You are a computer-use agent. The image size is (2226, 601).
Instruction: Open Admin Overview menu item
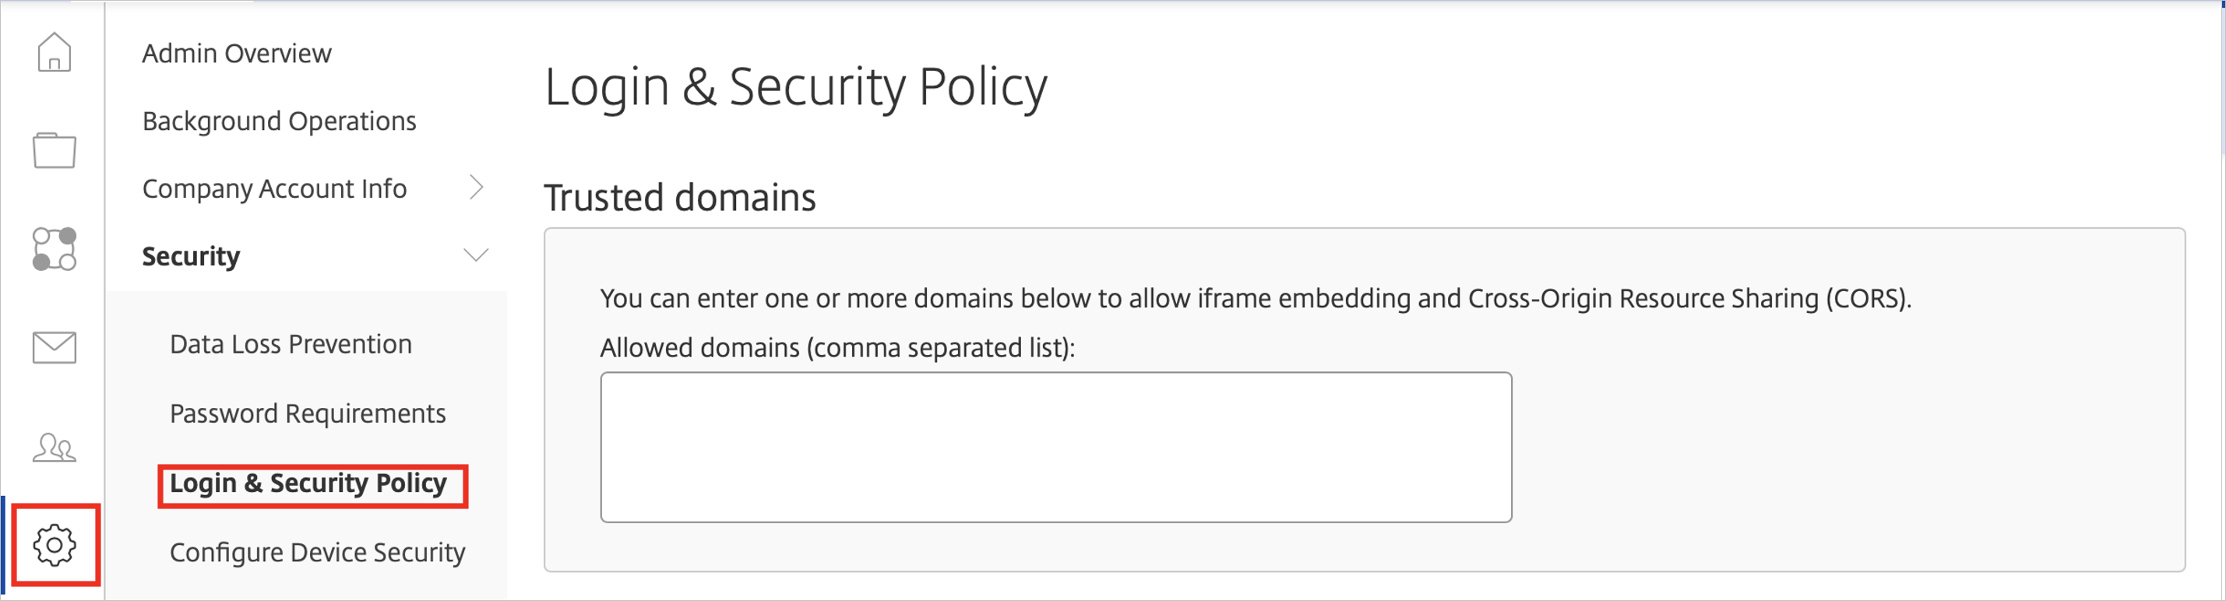click(x=236, y=54)
